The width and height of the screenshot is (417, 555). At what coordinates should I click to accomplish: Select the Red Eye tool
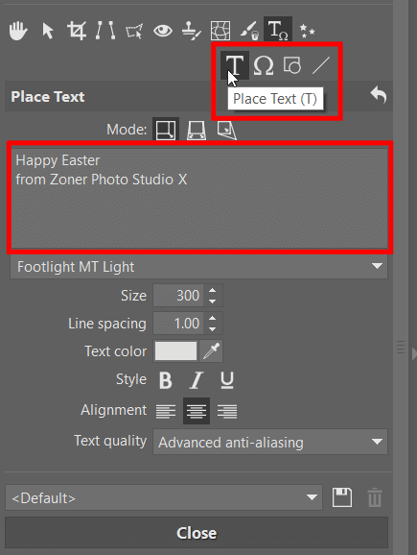pyautogui.click(x=163, y=31)
